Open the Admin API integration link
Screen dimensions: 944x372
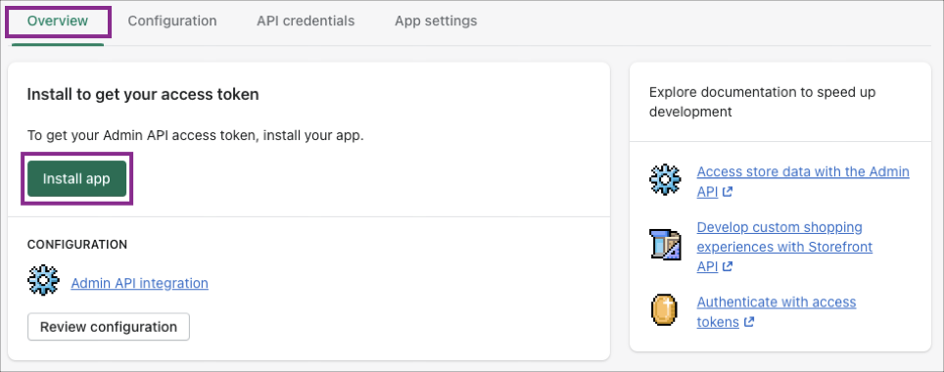(x=140, y=283)
